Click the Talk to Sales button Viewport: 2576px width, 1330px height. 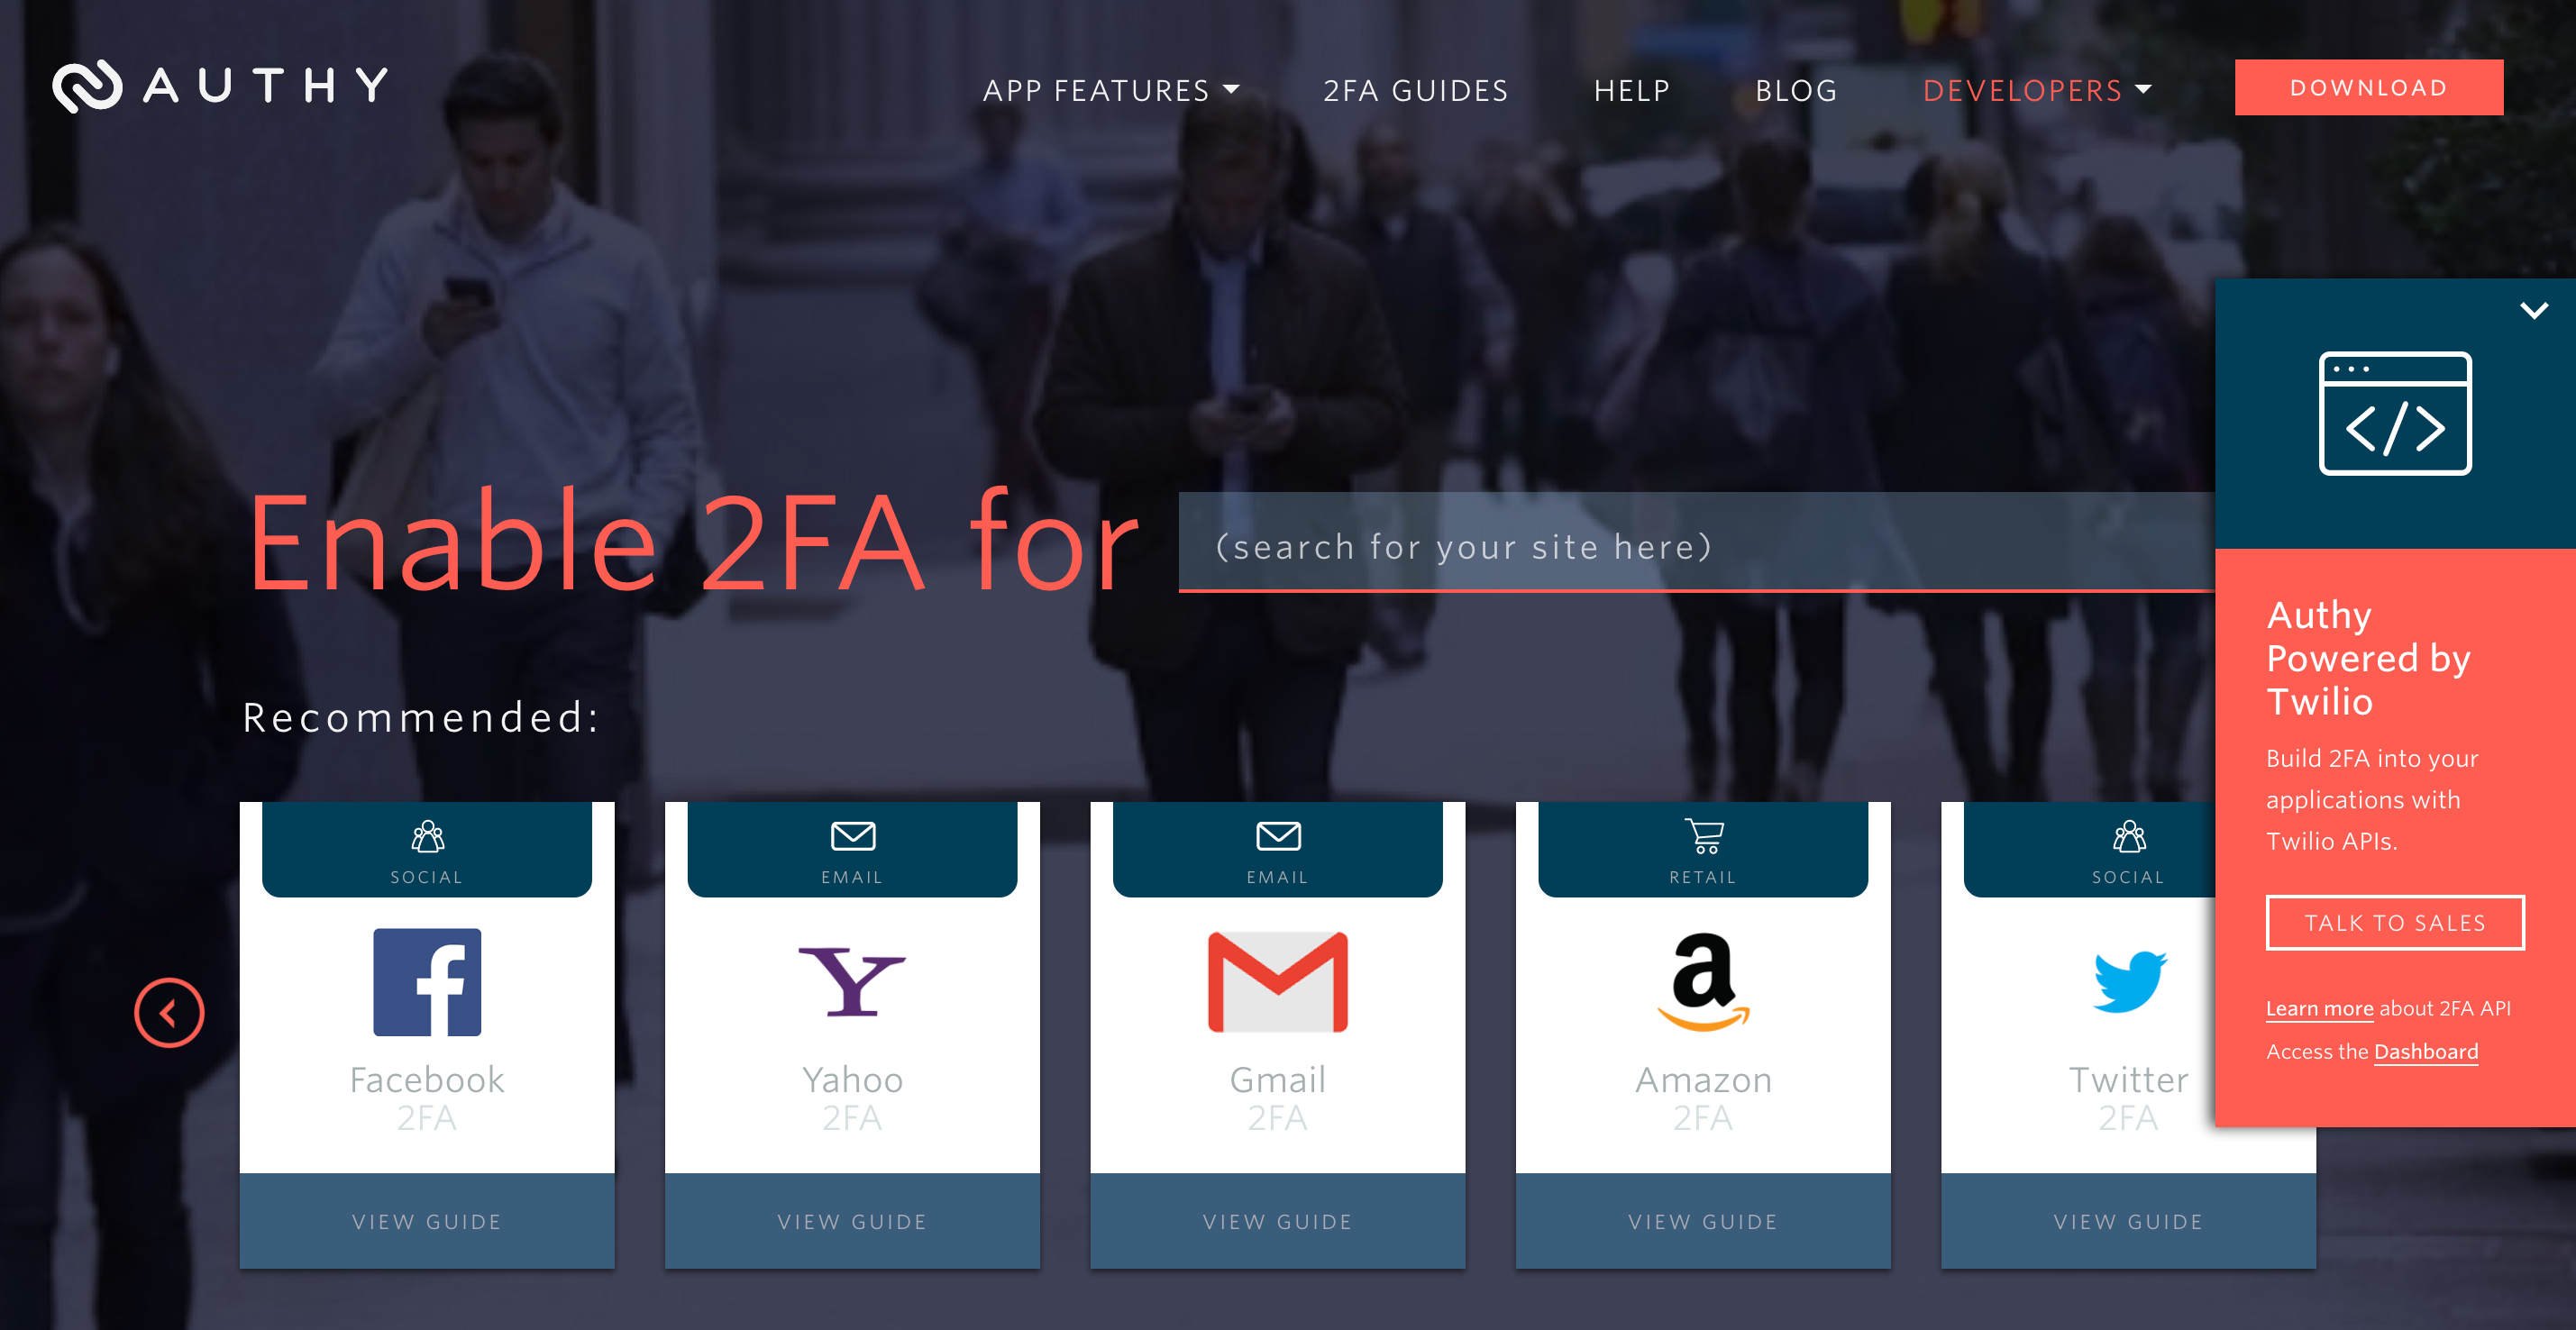tap(2394, 922)
